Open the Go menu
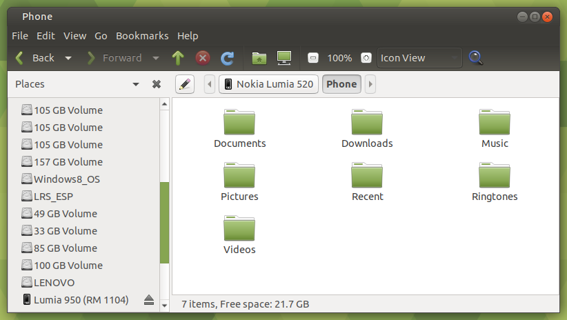Image resolution: width=567 pixels, height=320 pixels. click(101, 36)
